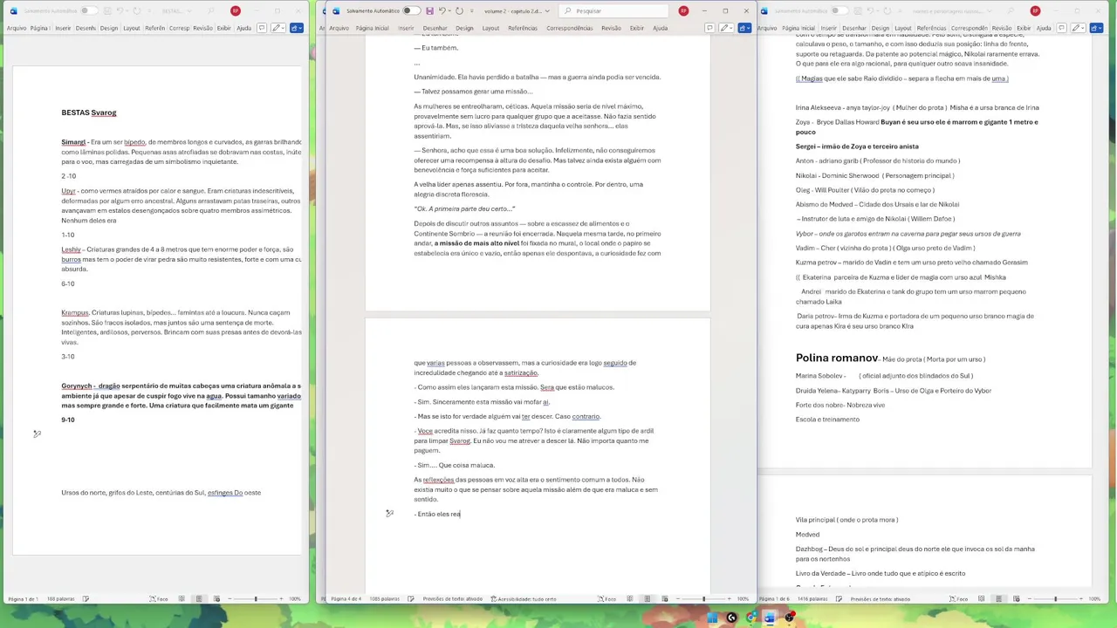1117x628 pixels.
Task: Open the Inserir tab in the middle window
Action: tap(406, 28)
